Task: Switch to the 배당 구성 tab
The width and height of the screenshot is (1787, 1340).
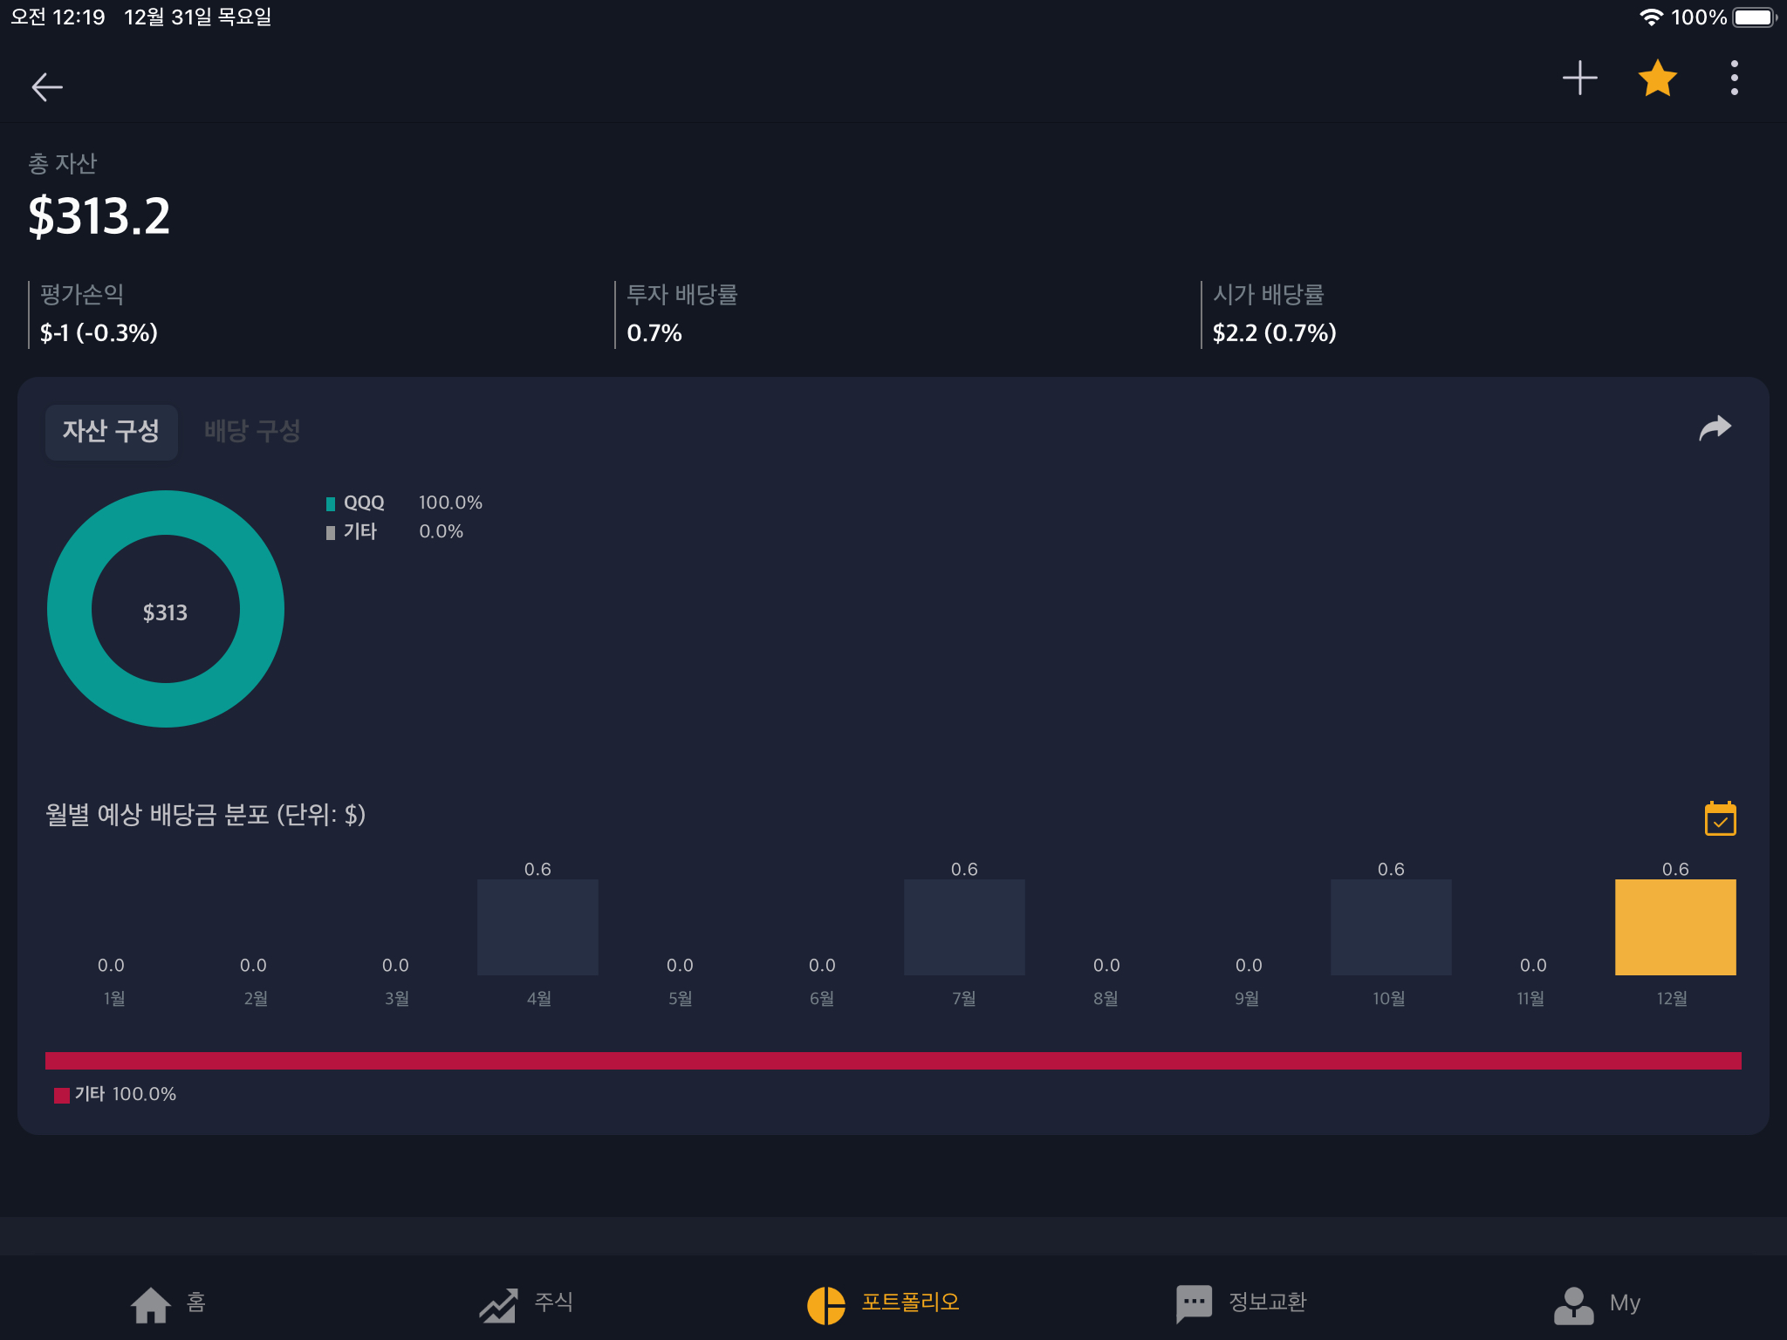Action: (x=252, y=431)
